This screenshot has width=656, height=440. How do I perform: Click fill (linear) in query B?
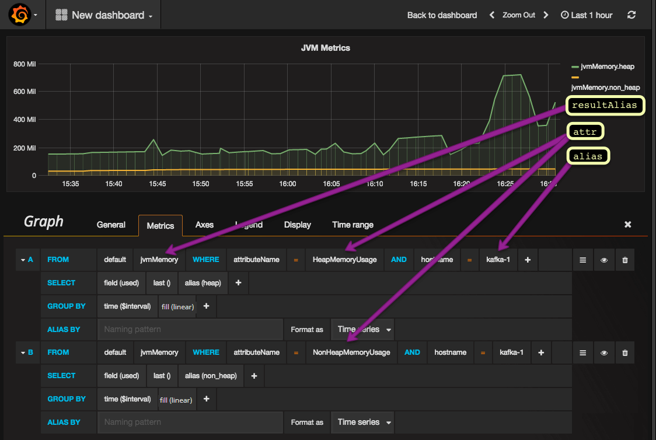pyautogui.click(x=176, y=400)
